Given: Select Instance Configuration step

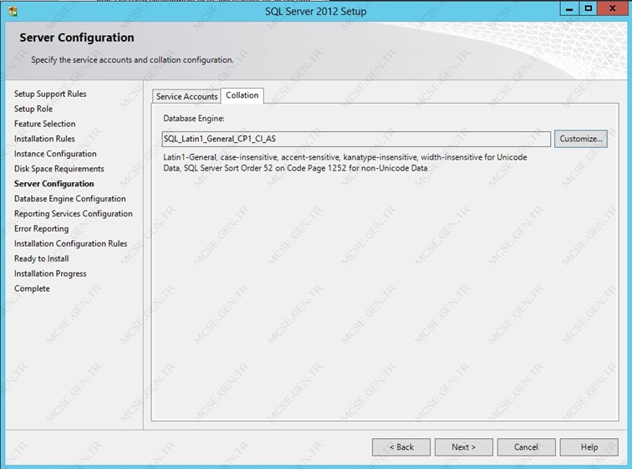Looking at the screenshot, I should tap(55, 154).
